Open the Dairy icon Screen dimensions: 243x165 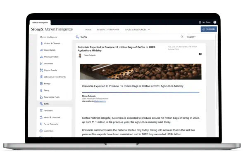click(x=41, y=90)
